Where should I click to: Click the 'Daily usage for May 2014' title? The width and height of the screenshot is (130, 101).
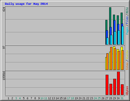tap(26, 4)
